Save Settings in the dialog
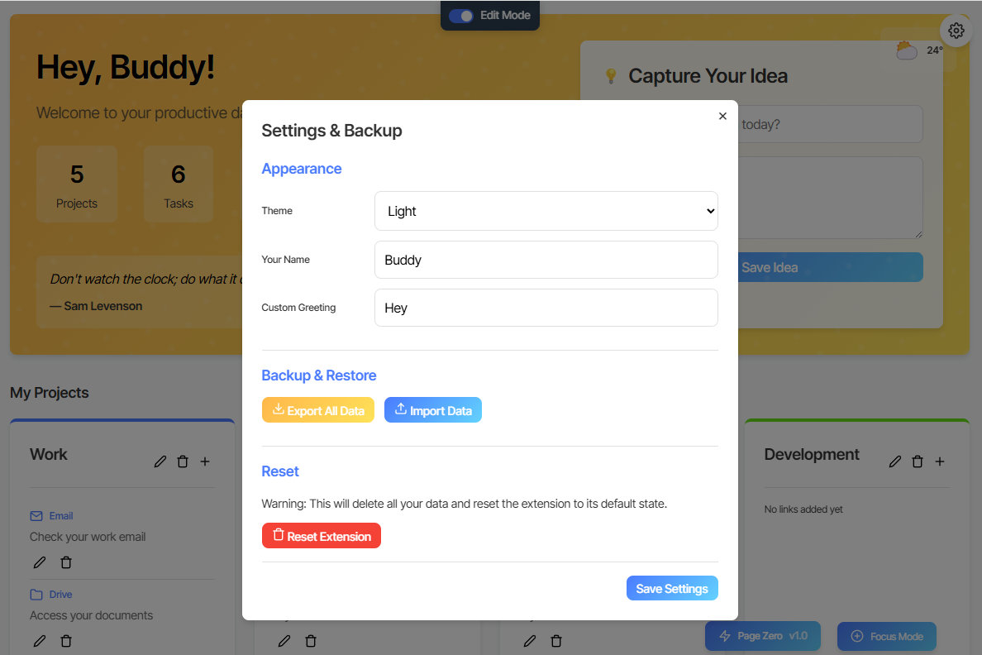This screenshot has height=655, width=982. tap(671, 588)
